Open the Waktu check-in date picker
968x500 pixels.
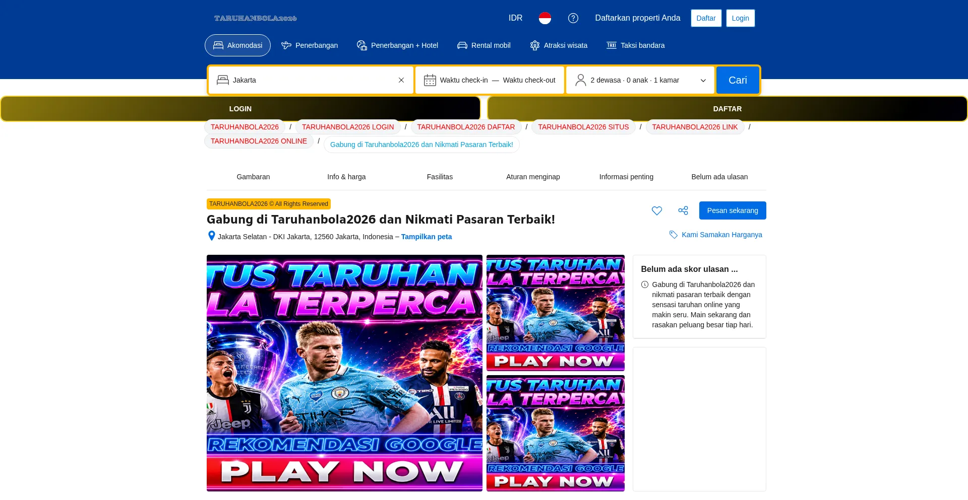(464, 80)
